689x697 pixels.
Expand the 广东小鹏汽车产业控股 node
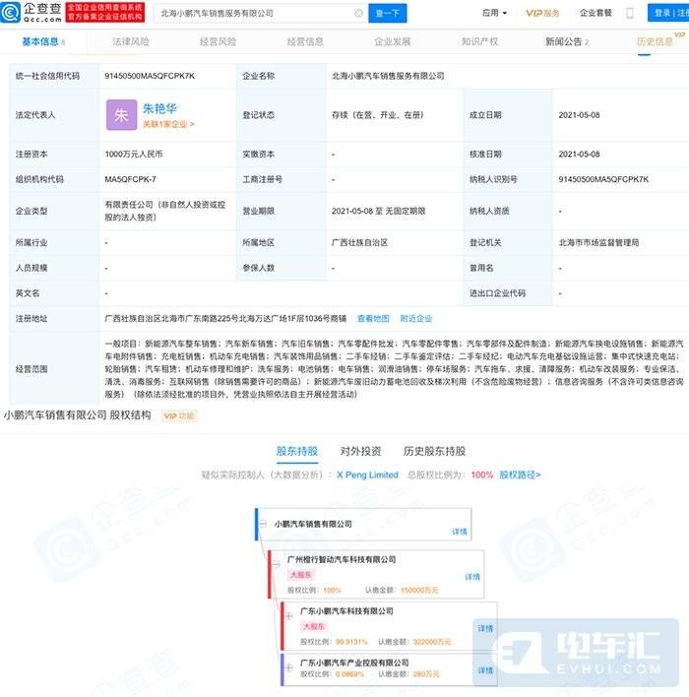[289, 663]
